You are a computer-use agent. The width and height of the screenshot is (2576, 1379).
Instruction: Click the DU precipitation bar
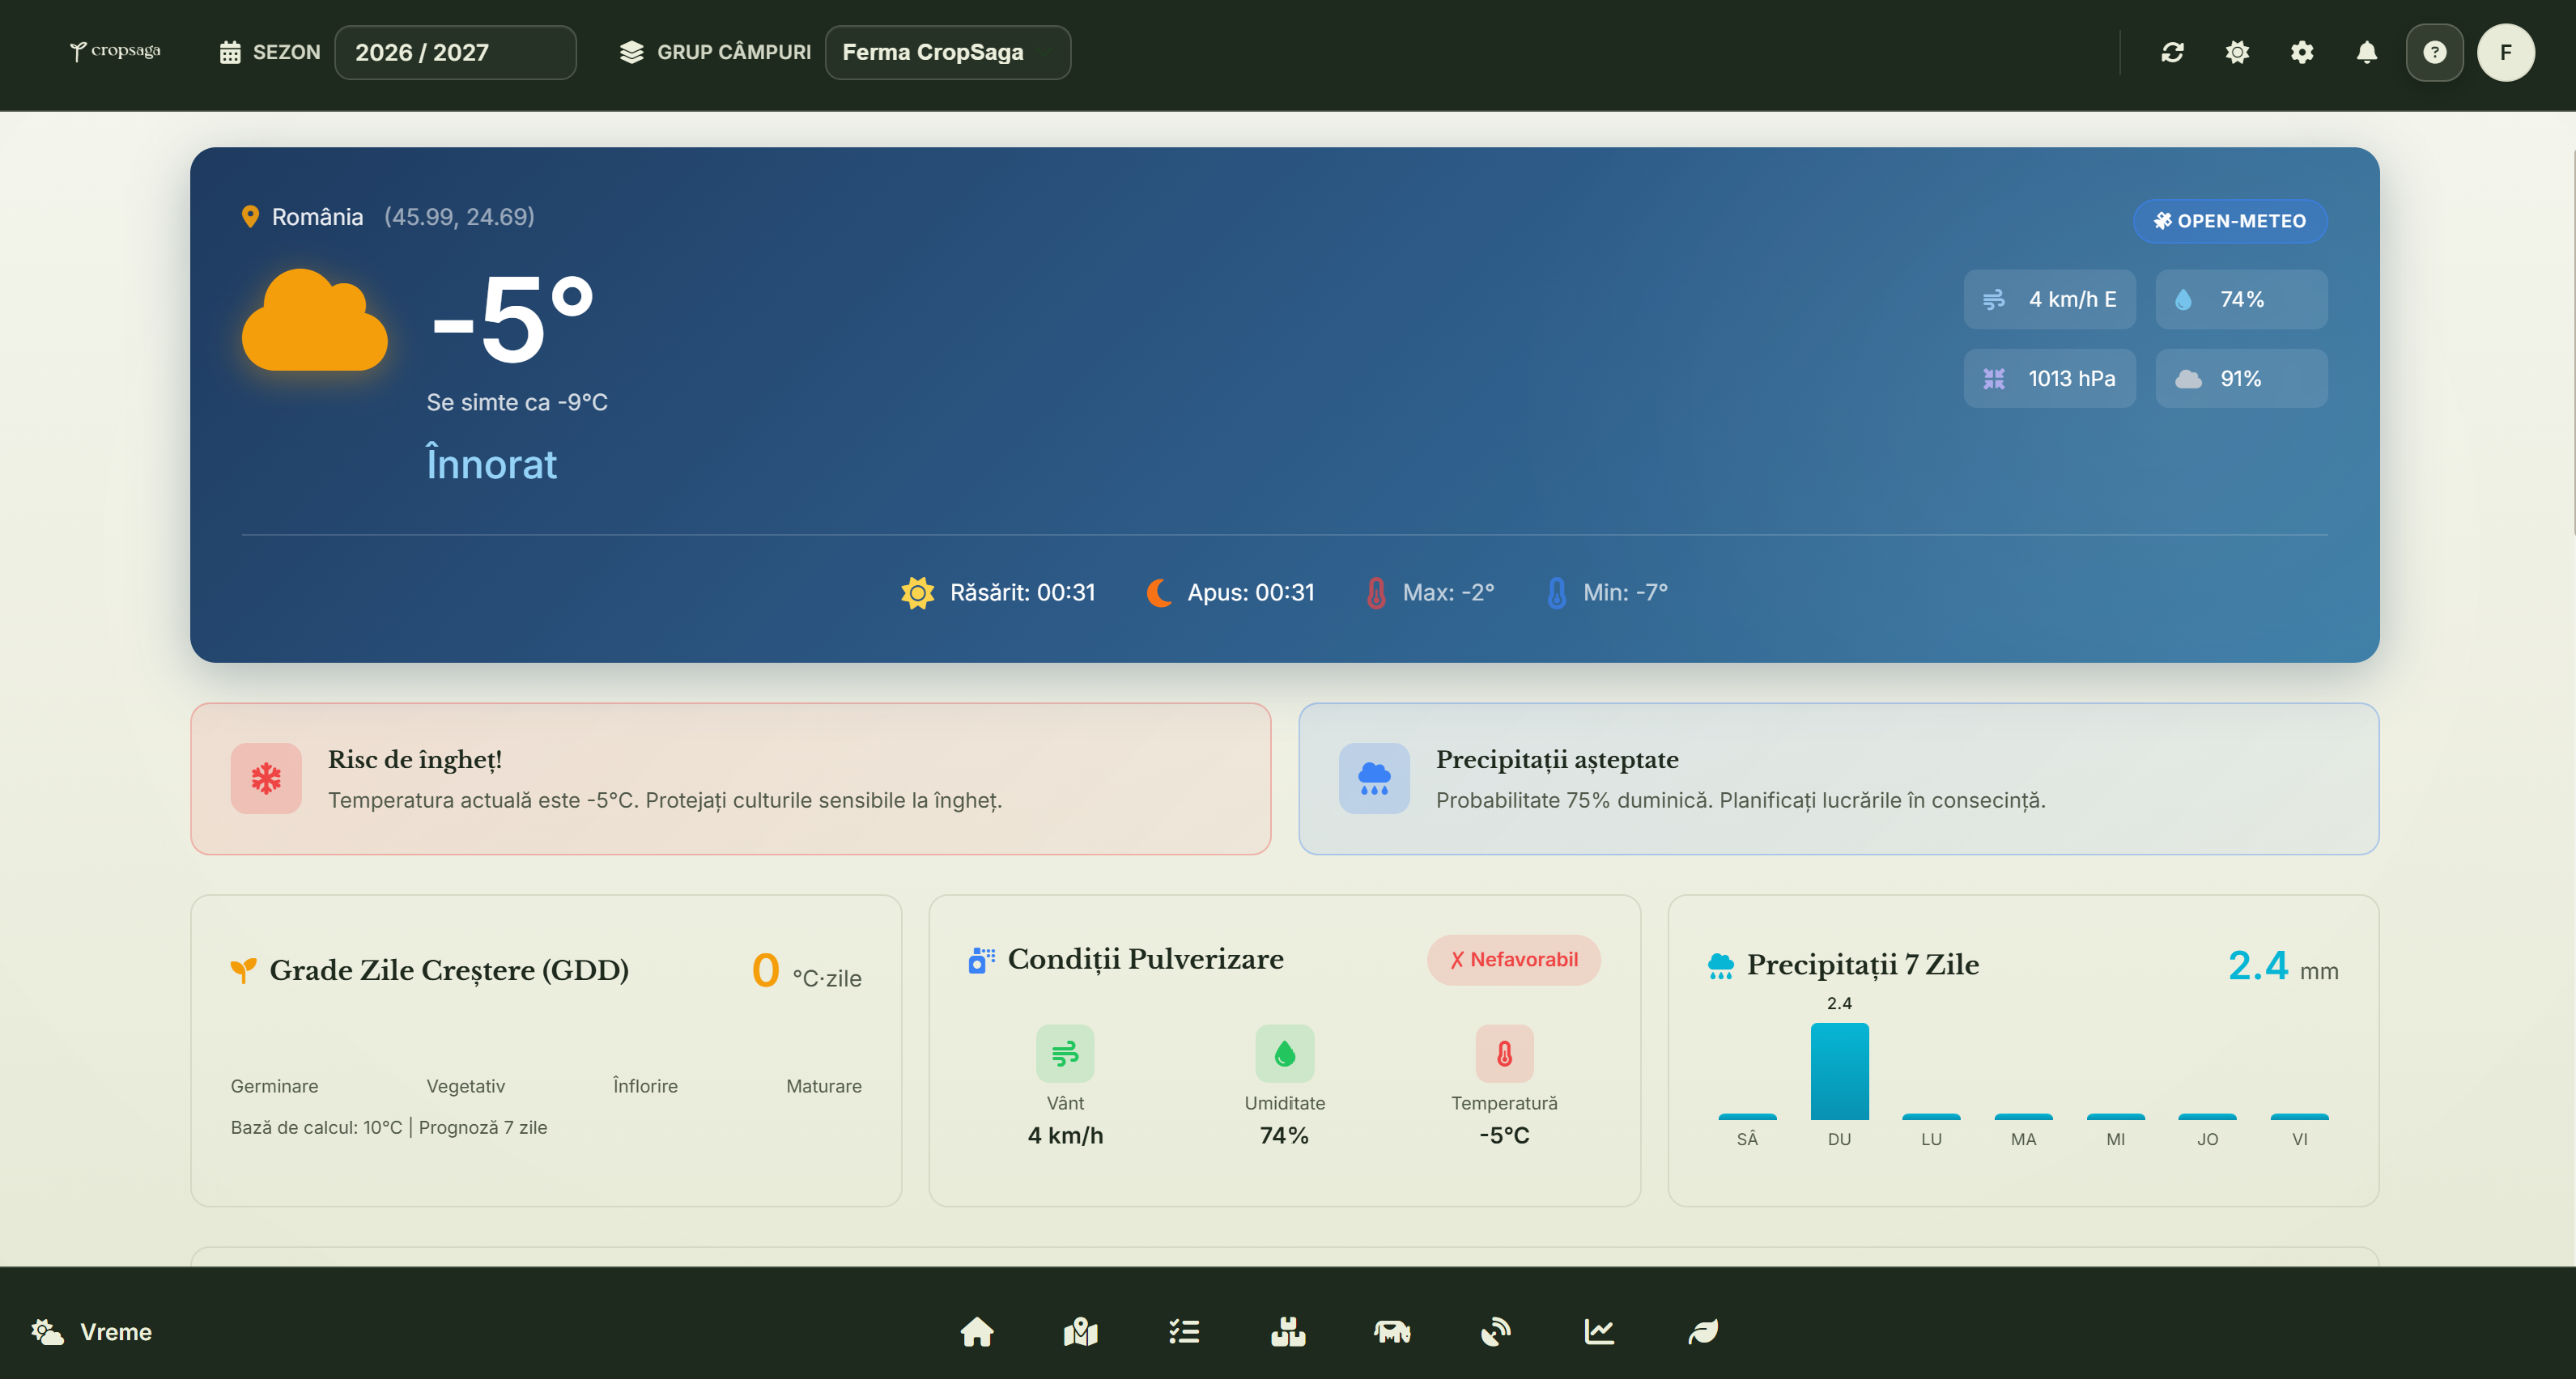[x=1839, y=1071]
